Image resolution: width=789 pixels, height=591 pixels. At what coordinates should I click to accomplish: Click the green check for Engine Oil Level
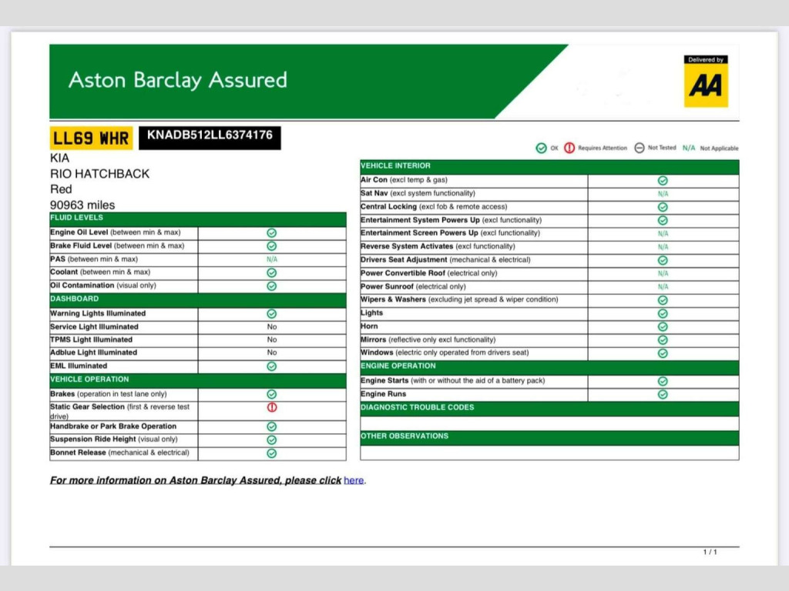pos(272,232)
